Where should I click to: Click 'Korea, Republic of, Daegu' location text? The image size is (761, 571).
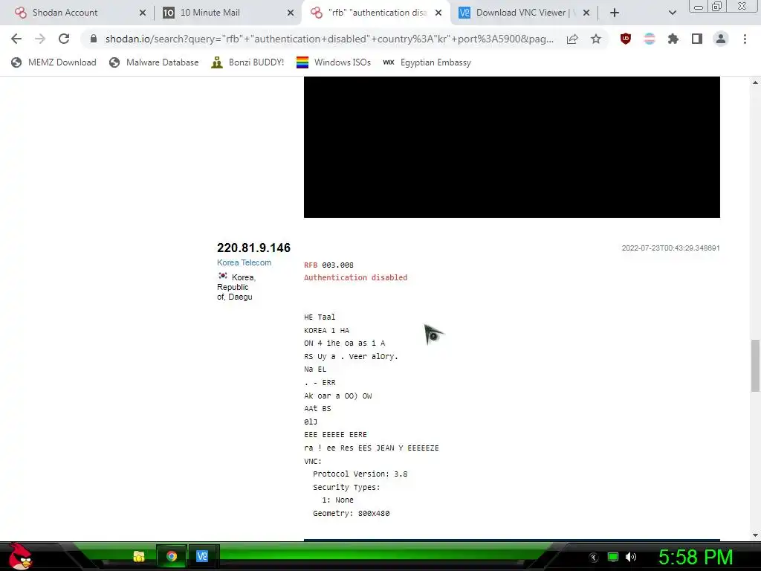[x=236, y=287]
